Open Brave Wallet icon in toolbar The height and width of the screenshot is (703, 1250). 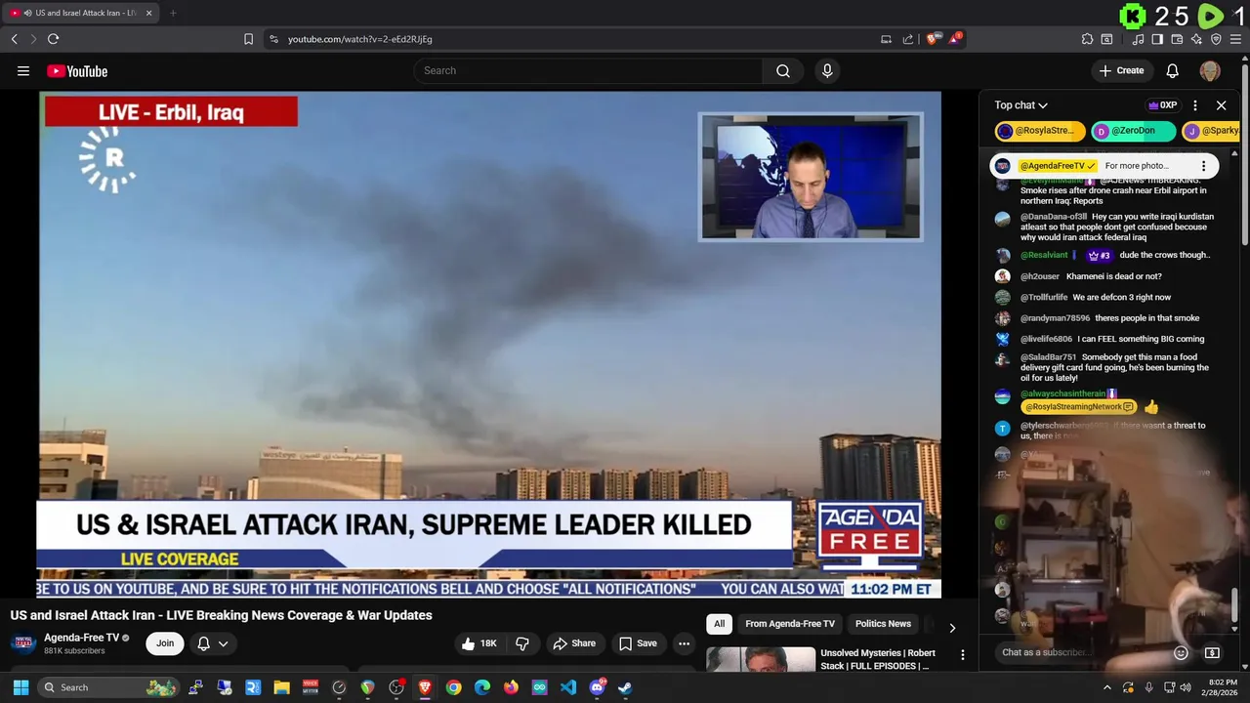1177,39
